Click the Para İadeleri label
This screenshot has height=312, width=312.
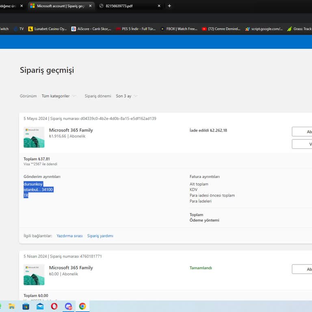201,201
